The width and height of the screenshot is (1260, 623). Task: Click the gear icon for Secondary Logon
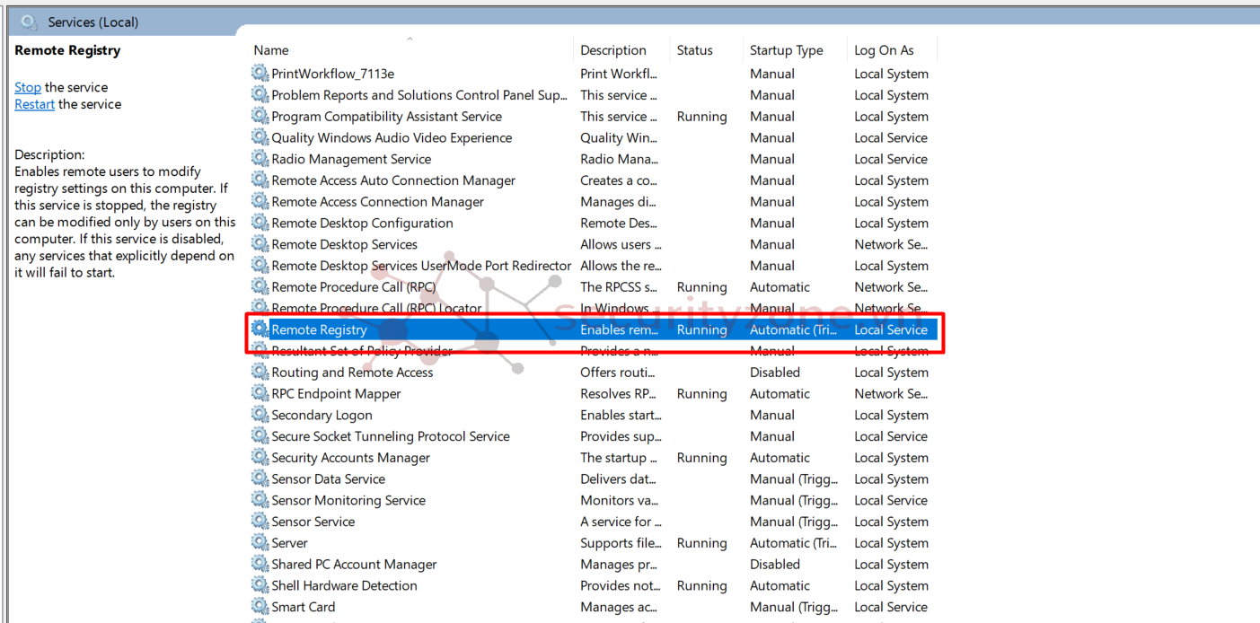[x=260, y=414]
